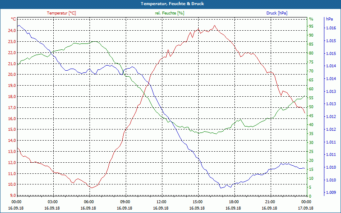The image size is (341, 213).
Task: Click the "09:00" time axis label
Action: pyautogui.click(x=125, y=202)
